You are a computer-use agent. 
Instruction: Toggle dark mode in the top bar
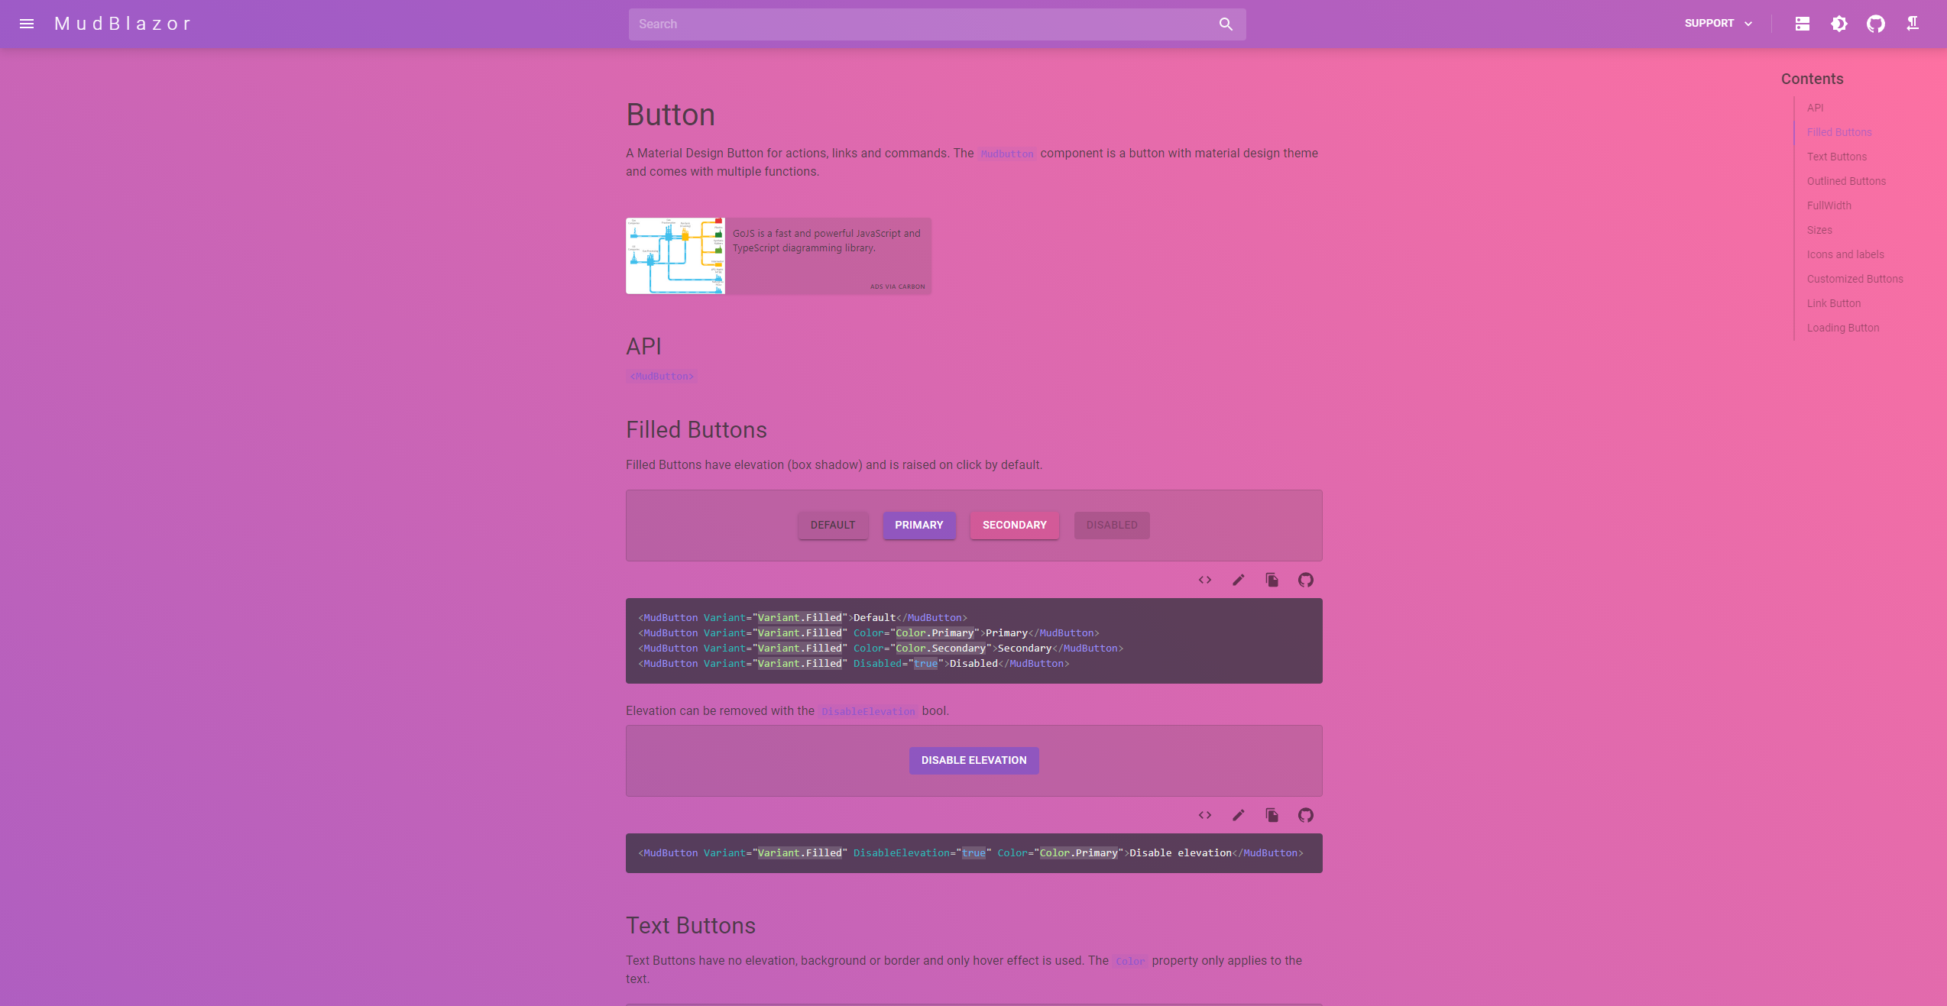[x=1838, y=24]
